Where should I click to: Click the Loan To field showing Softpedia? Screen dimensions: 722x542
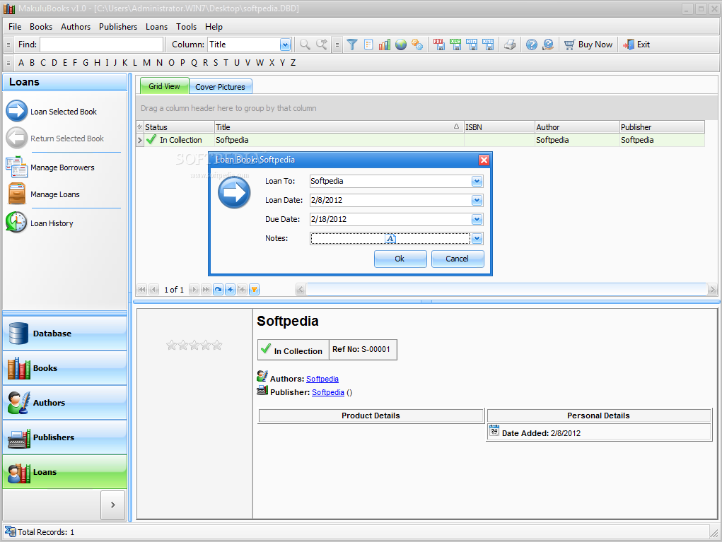coord(390,182)
